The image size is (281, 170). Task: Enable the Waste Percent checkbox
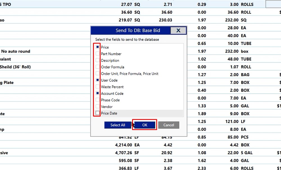coord(98,87)
